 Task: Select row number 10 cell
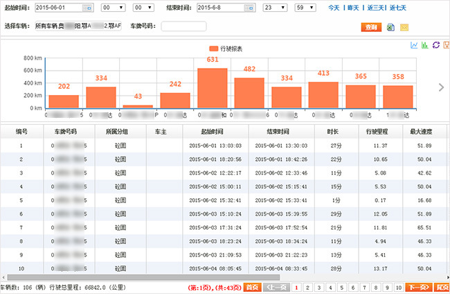(21, 269)
